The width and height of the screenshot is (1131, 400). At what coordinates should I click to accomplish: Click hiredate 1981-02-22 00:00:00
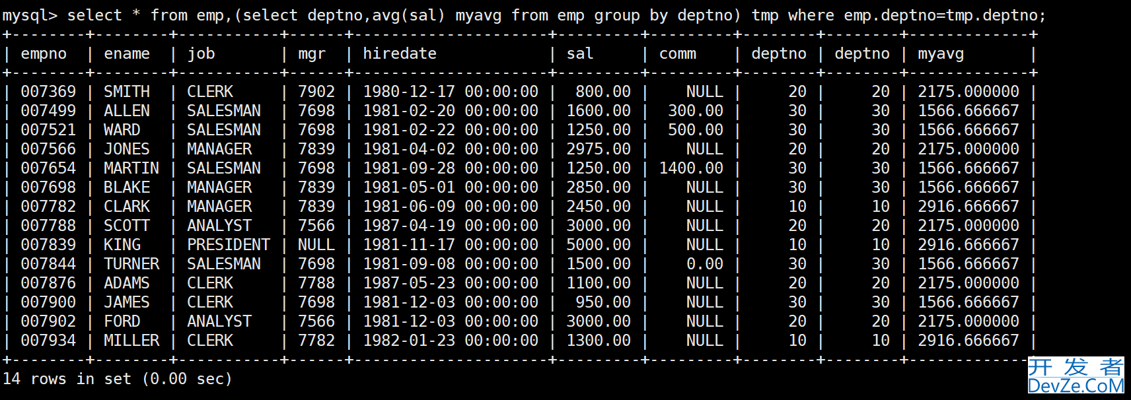[x=451, y=130]
